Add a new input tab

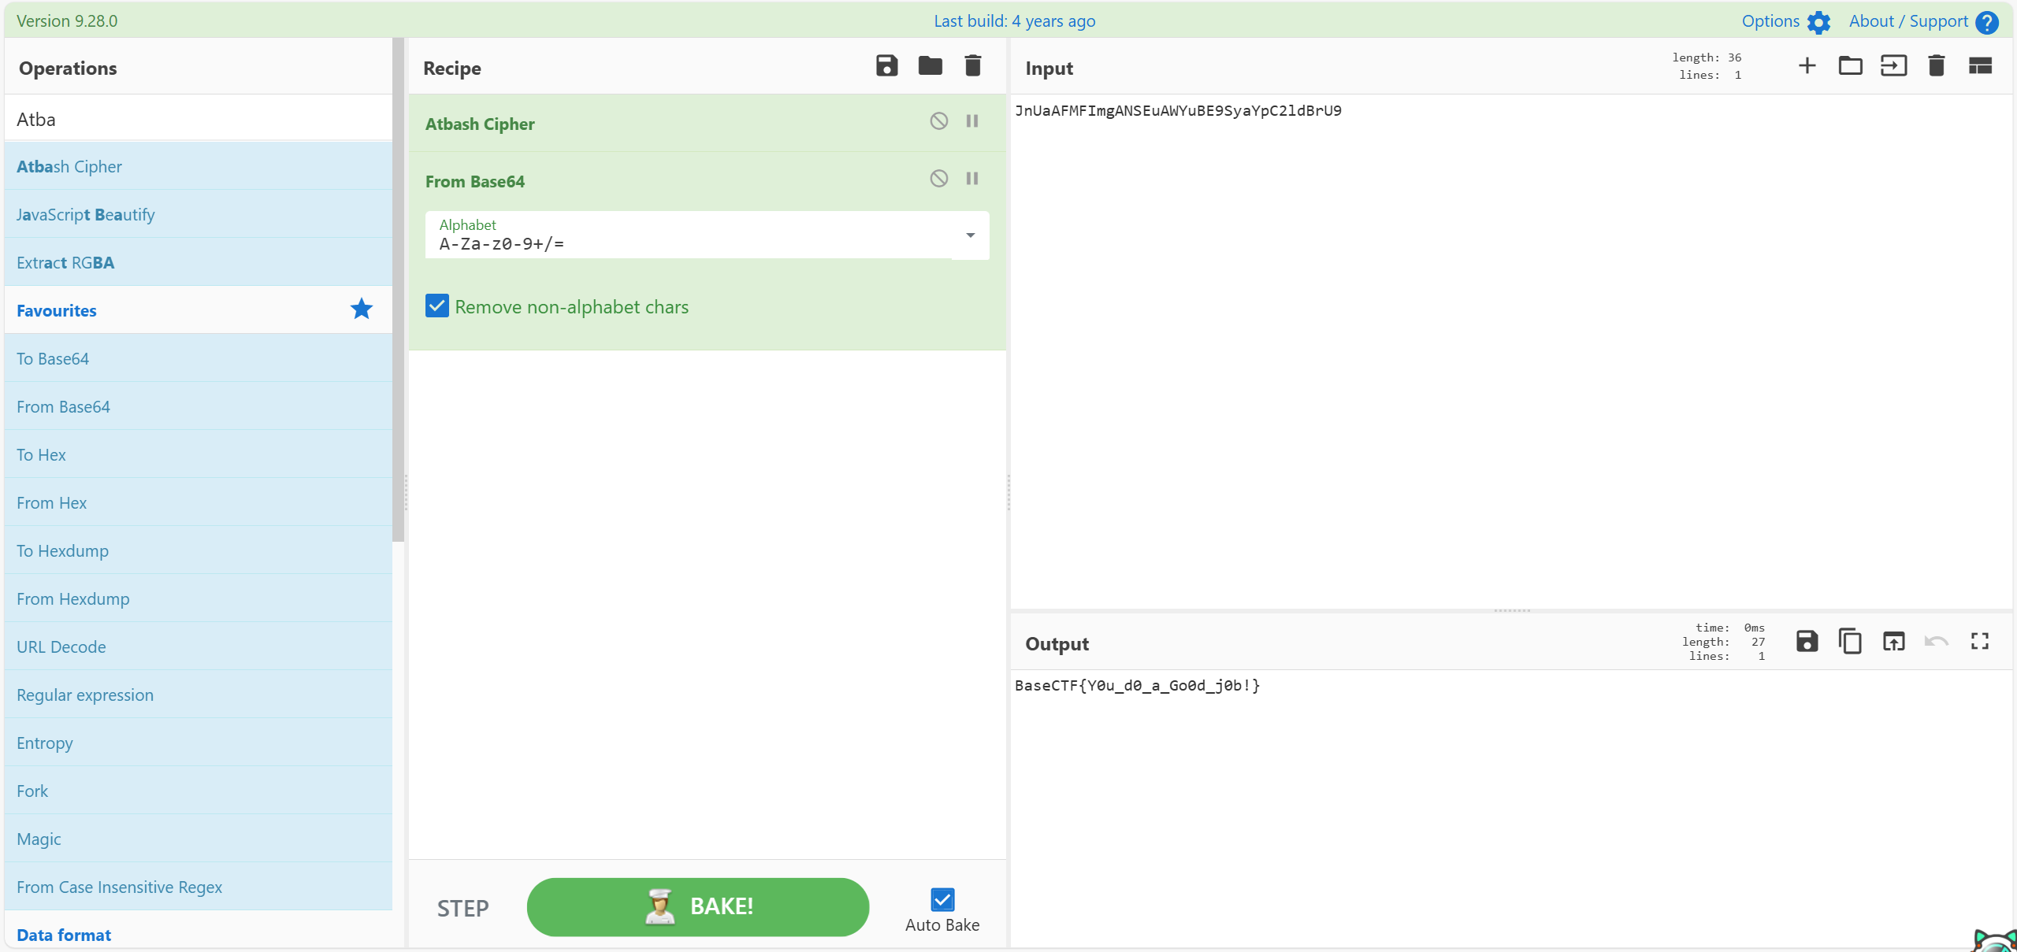(x=1807, y=66)
